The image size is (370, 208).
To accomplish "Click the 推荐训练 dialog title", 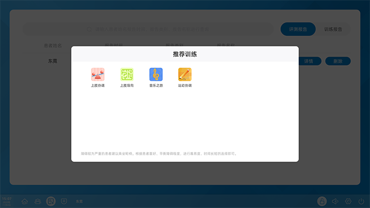I will coord(185,54).
